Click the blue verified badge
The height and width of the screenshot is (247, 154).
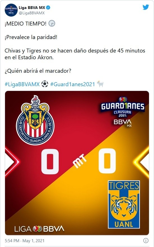click(x=48, y=7)
